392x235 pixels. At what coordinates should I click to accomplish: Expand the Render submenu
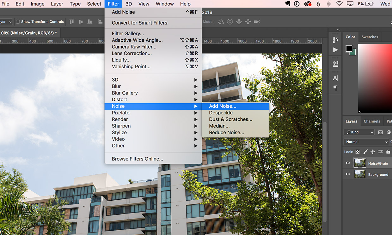click(x=153, y=119)
